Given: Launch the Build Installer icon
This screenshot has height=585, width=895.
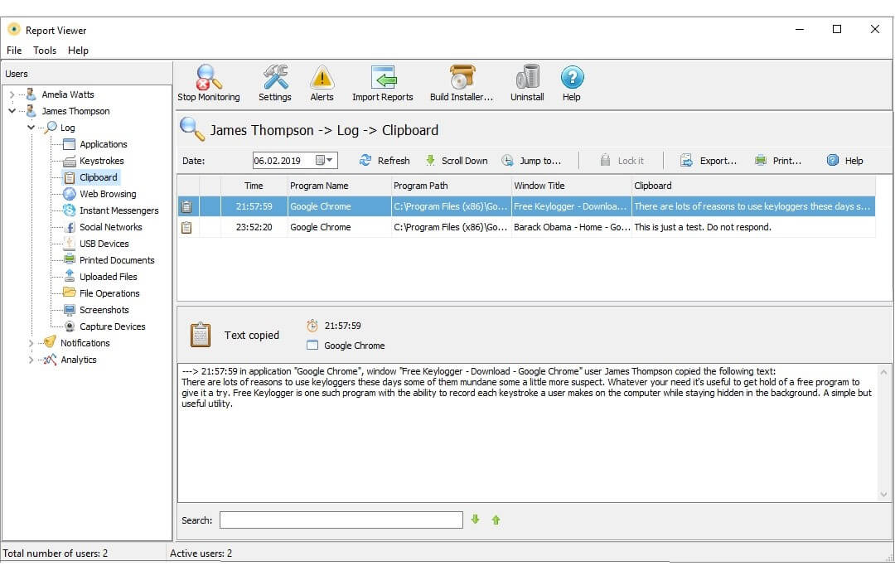Looking at the screenshot, I should tap(462, 78).
